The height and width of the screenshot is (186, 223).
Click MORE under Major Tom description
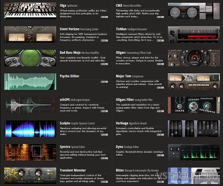point(161,88)
